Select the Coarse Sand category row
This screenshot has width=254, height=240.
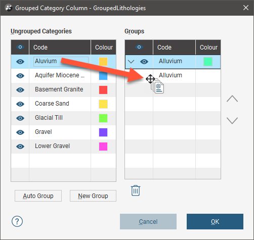tap(63, 104)
